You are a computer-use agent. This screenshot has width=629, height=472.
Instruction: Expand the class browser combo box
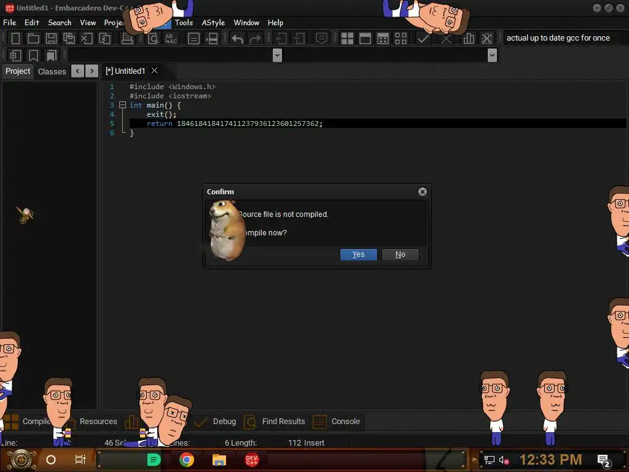[x=277, y=55]
